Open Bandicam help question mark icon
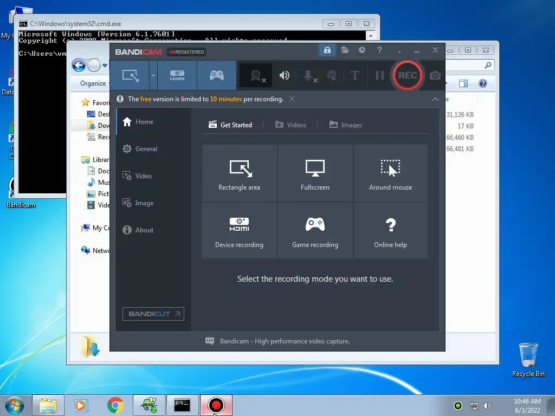Image resolution: width=555 pixels, height=416 pixels. 379,50
